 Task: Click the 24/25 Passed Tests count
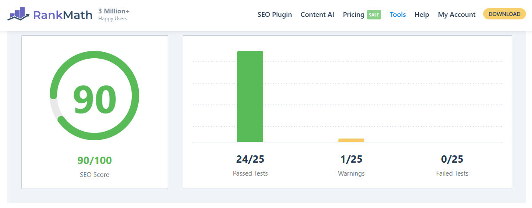click(x=250, y=159)
